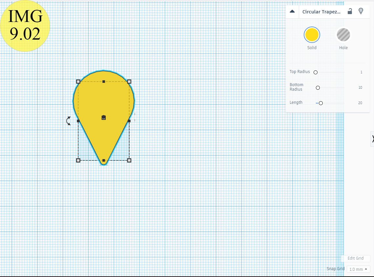
Task: Click the Top Radius slider handle
Action: pyautogui.click(x=316, y=72)
